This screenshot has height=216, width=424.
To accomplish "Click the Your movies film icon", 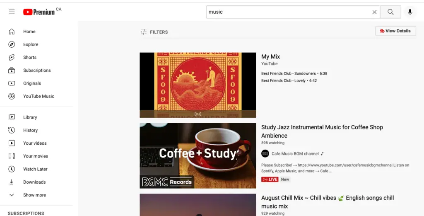I will point(12,156).
